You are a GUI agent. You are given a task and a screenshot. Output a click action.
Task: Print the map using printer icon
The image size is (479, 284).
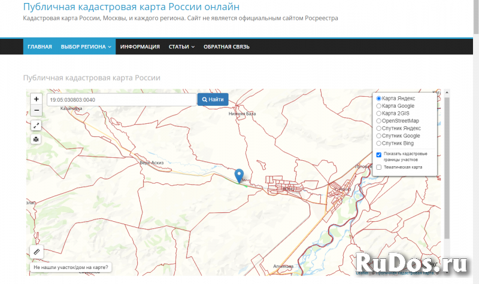pyautogui.click(x=37, y=139)
